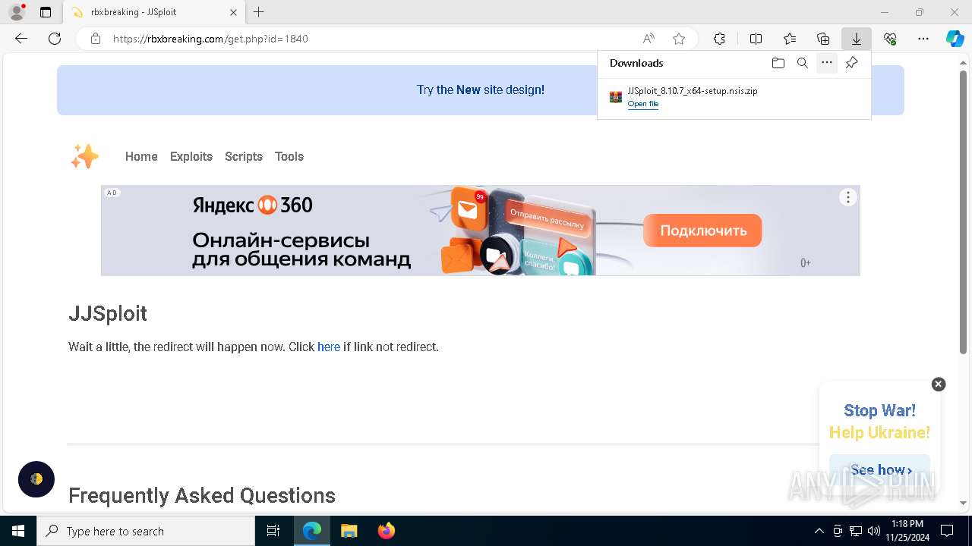
Task: Open the Tools menu item
Action: [289, 156]
